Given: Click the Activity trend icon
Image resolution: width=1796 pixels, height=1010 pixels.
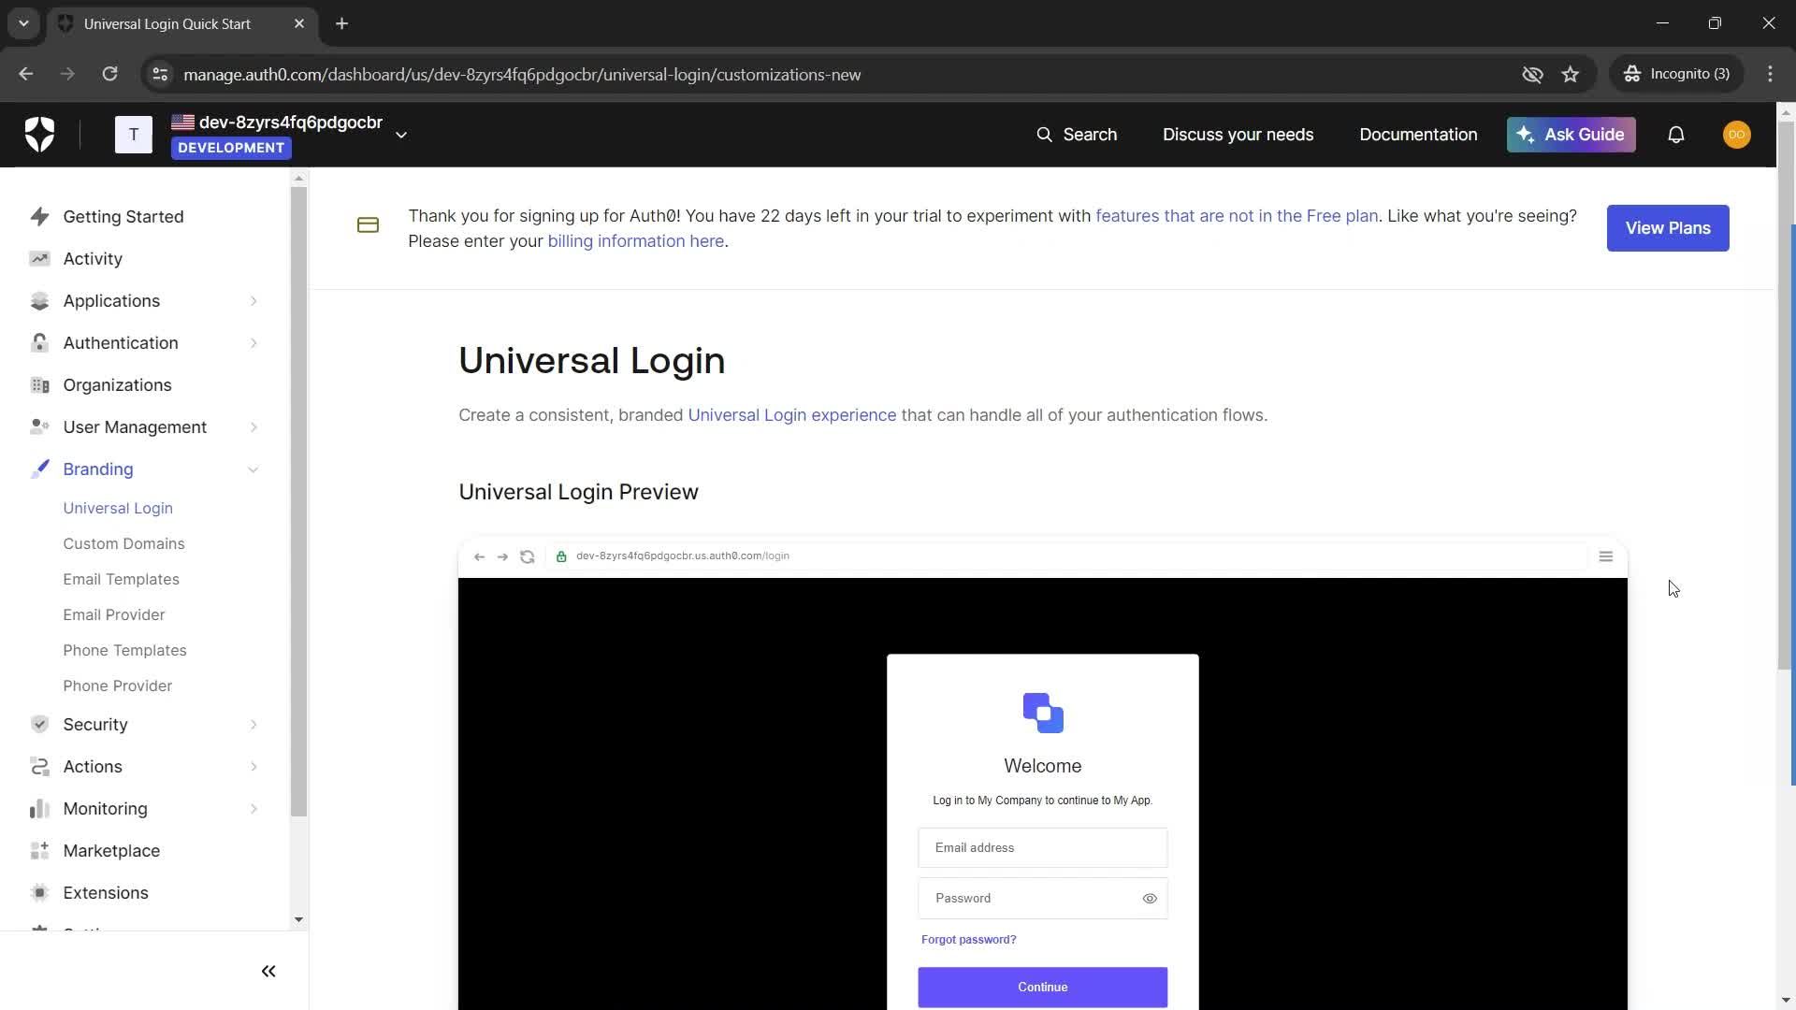Looking at the screenshot, I should (x=39, y=259).
